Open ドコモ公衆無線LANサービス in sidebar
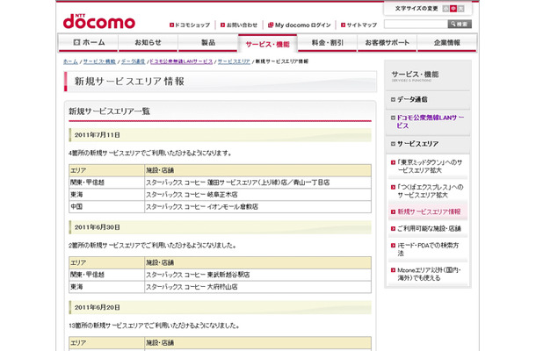 [x=431, y=122]
